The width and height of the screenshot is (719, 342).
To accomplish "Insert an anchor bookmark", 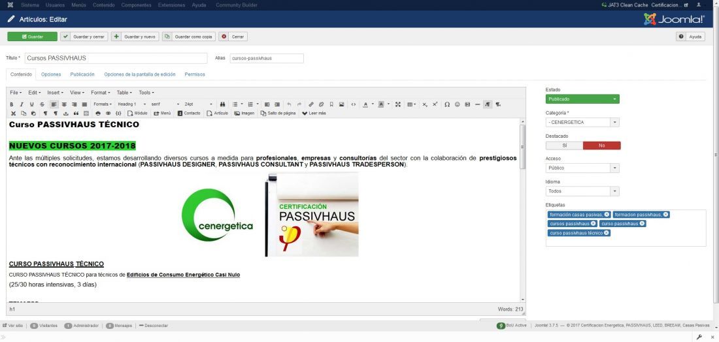I will click(x=331, y=104).
